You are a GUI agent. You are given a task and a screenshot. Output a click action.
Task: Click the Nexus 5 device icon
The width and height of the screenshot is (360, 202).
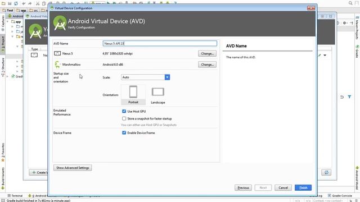pyautogui.click(x=57, y=53)
